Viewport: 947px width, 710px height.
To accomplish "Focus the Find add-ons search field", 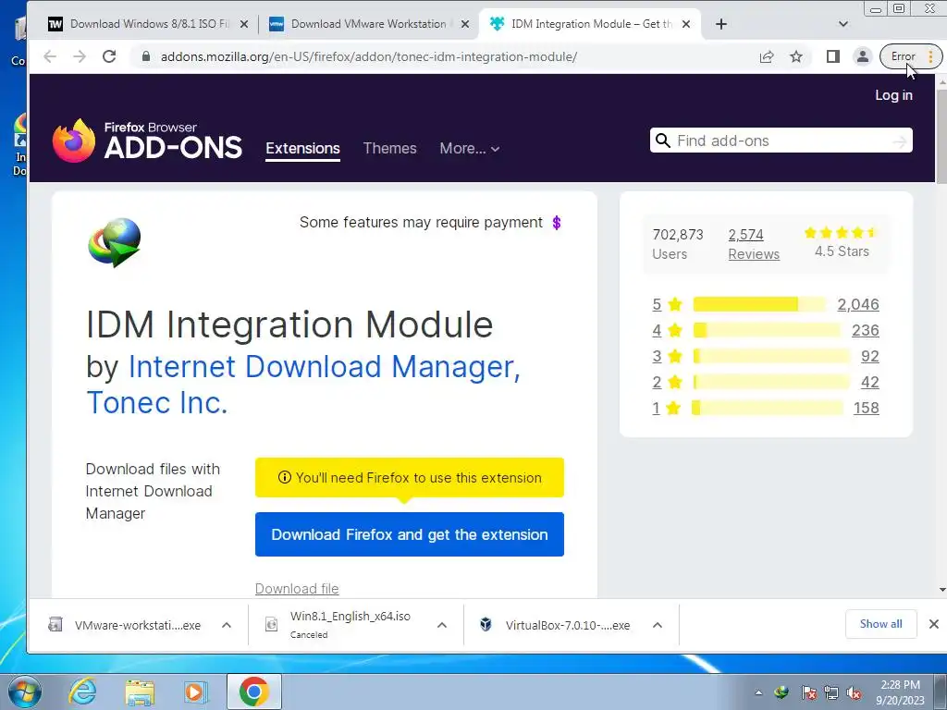I will click(x=779, y=141).
